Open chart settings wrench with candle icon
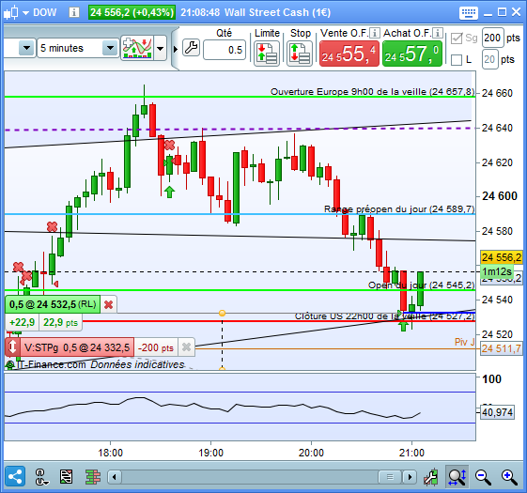The image size is (527, 493). (x=430, y=476)
